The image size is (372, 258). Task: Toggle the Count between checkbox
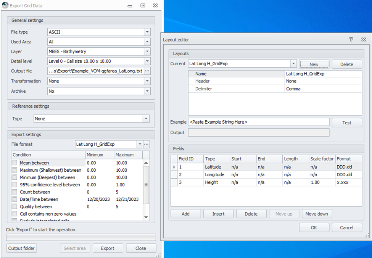[x=14, y=192]
